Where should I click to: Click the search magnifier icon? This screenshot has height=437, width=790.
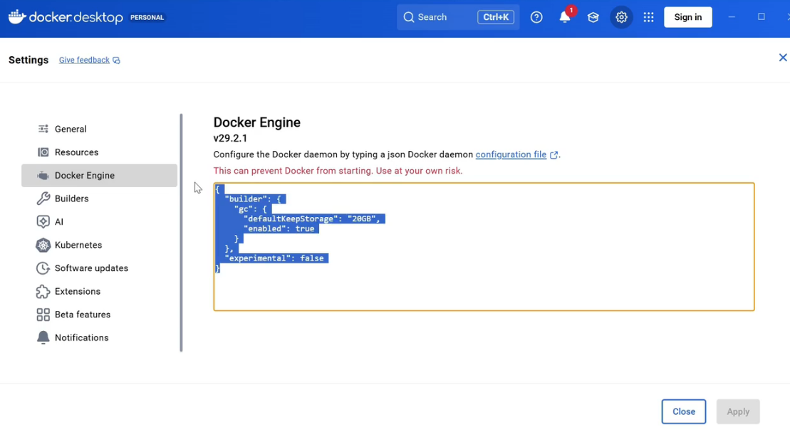click(409, 17)
